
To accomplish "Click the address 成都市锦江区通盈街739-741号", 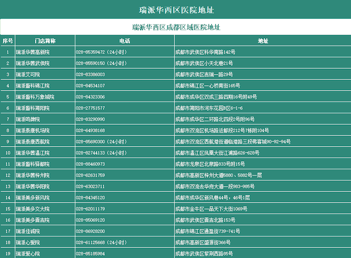I will click(208, 231).
